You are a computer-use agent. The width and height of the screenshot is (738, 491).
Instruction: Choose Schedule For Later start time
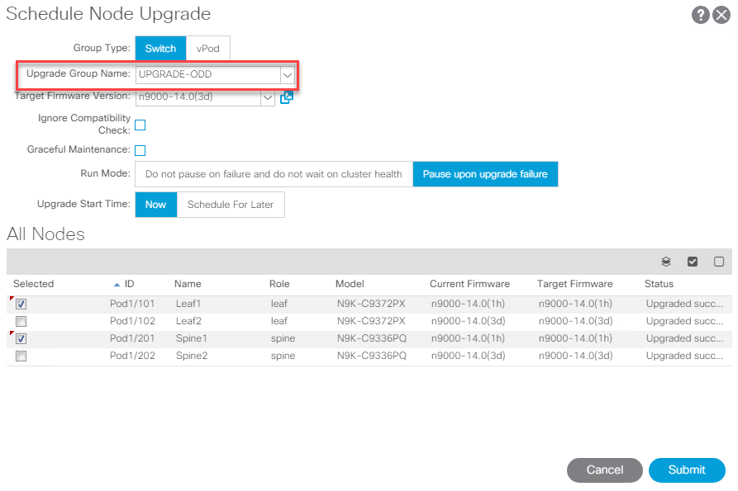pyautogui.click(x=231, y=205)
